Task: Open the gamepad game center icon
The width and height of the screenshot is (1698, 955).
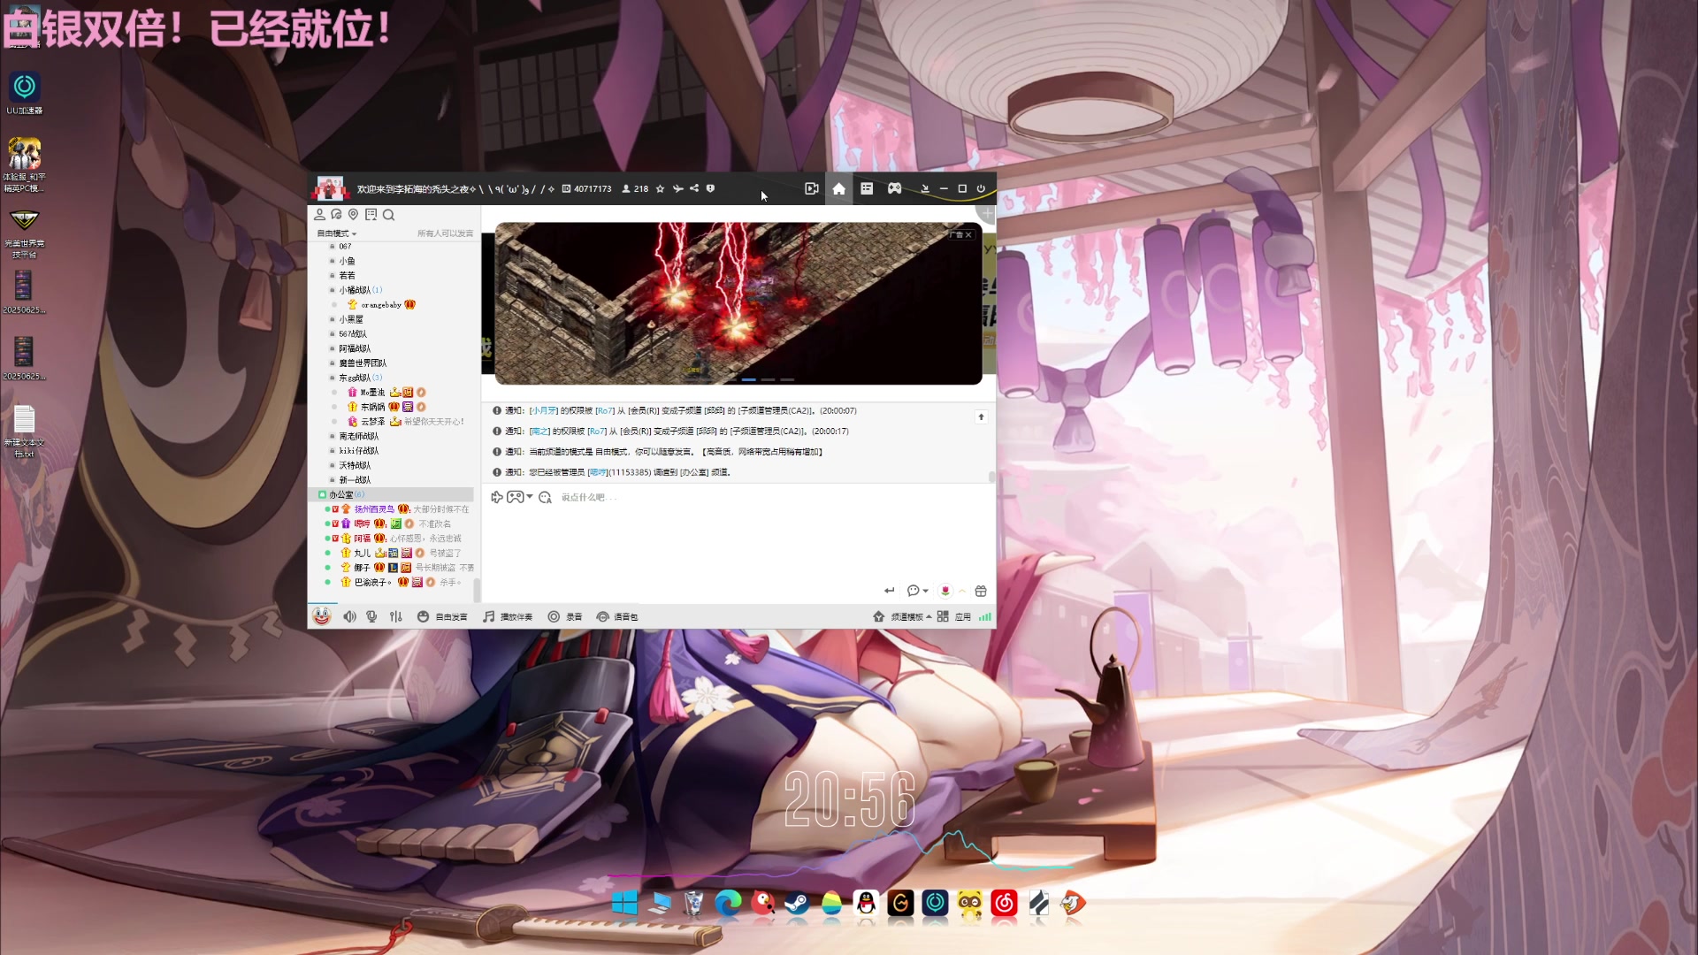Action: (895, 188)
